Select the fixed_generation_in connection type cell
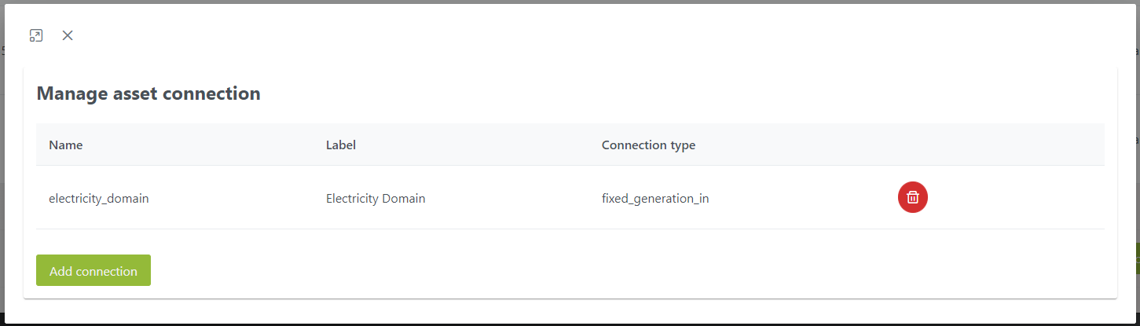Viewport: 1140px width, 326px height. tap(655, 199)
